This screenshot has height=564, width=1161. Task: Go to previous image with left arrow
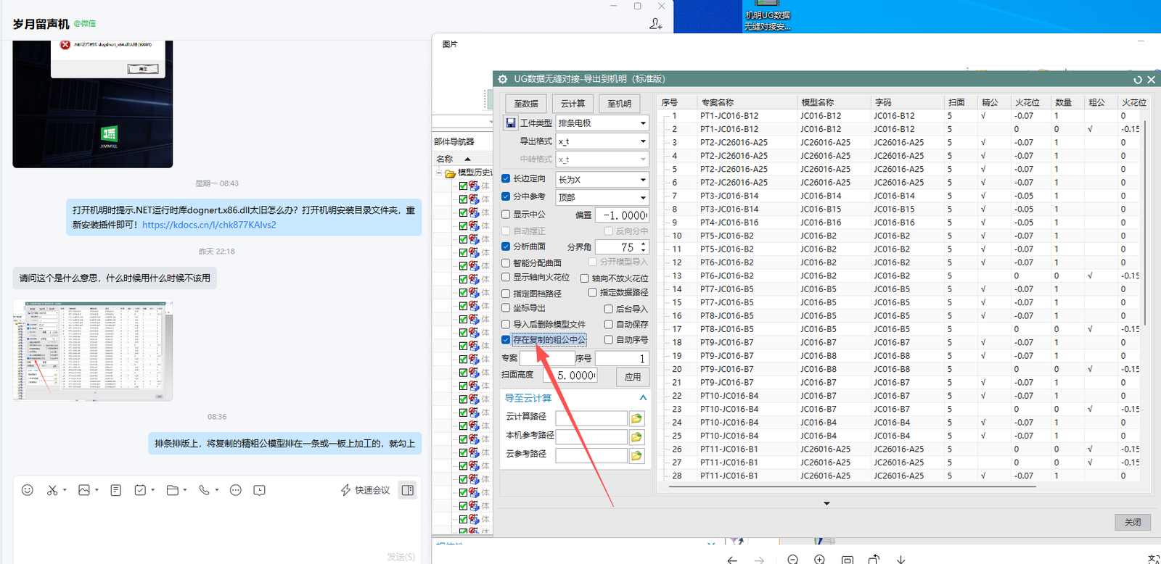pos(732,560)
